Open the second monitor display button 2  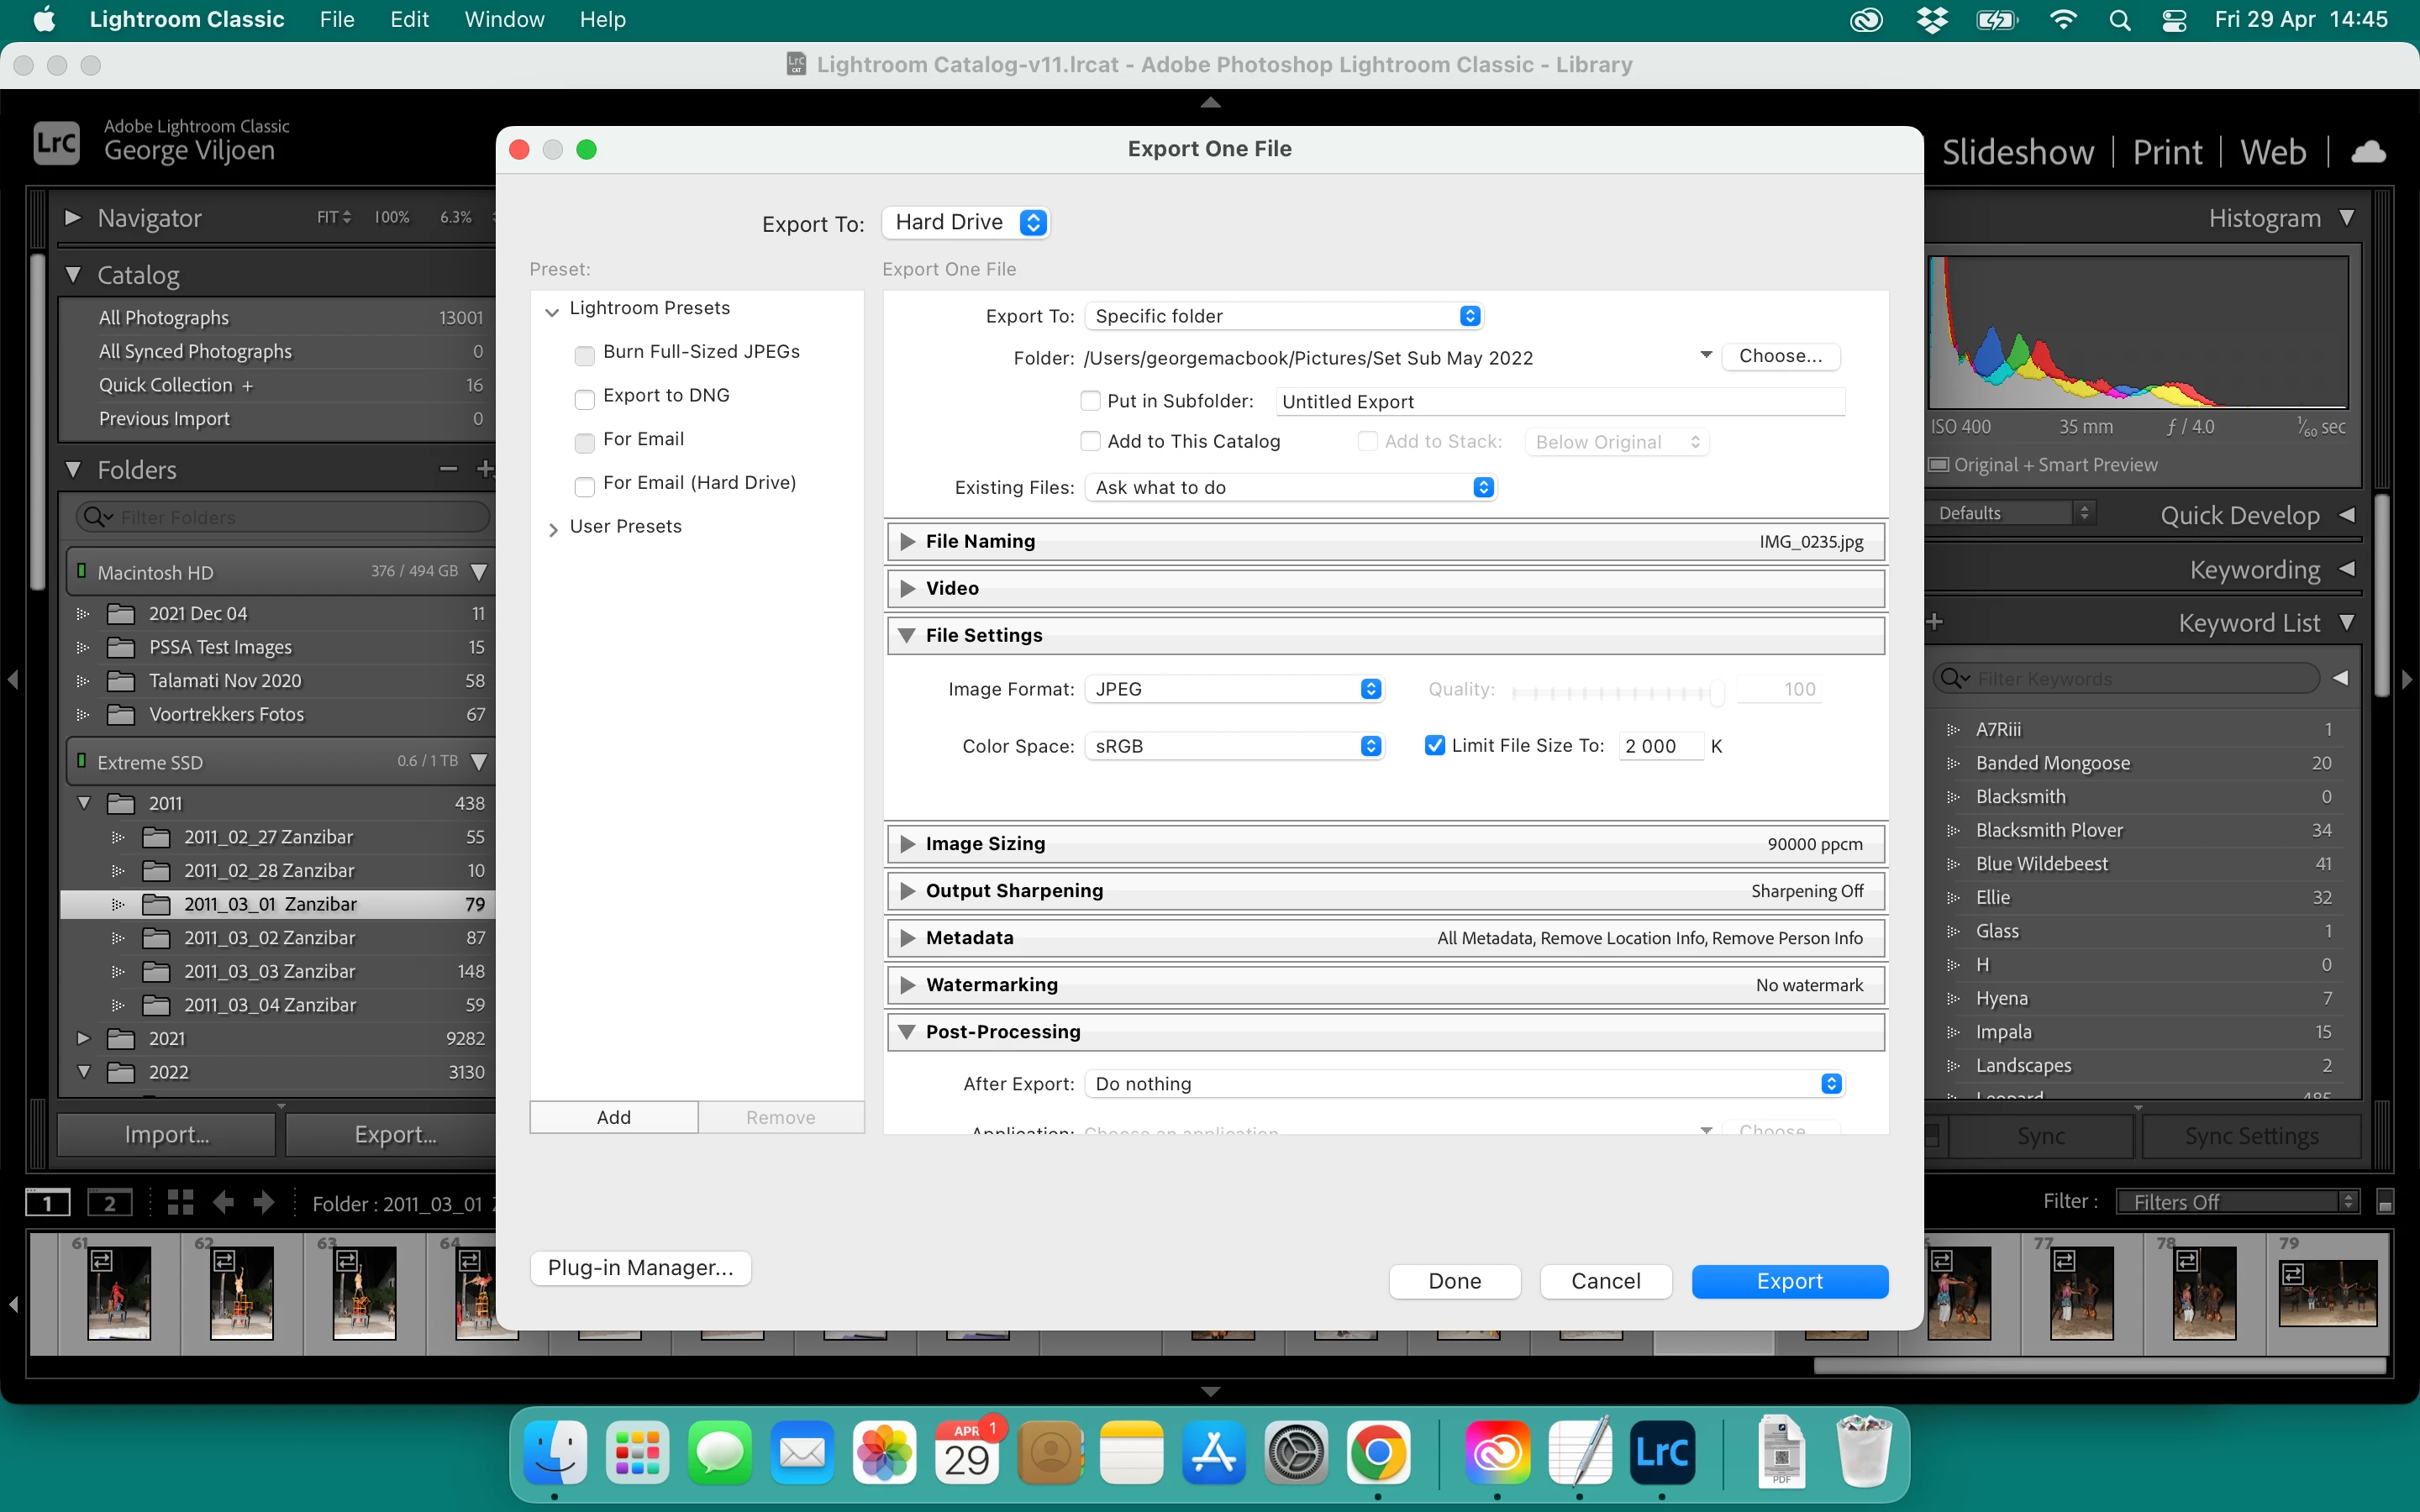click(109, 1203)
